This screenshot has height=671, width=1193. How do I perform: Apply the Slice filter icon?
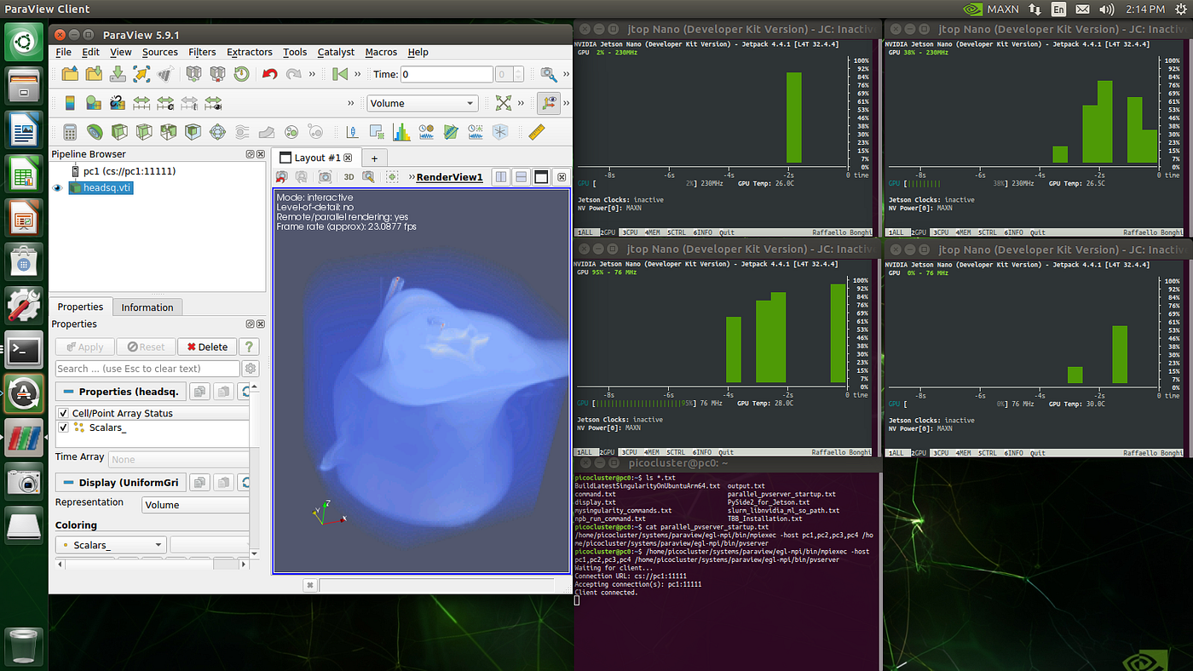144,132
